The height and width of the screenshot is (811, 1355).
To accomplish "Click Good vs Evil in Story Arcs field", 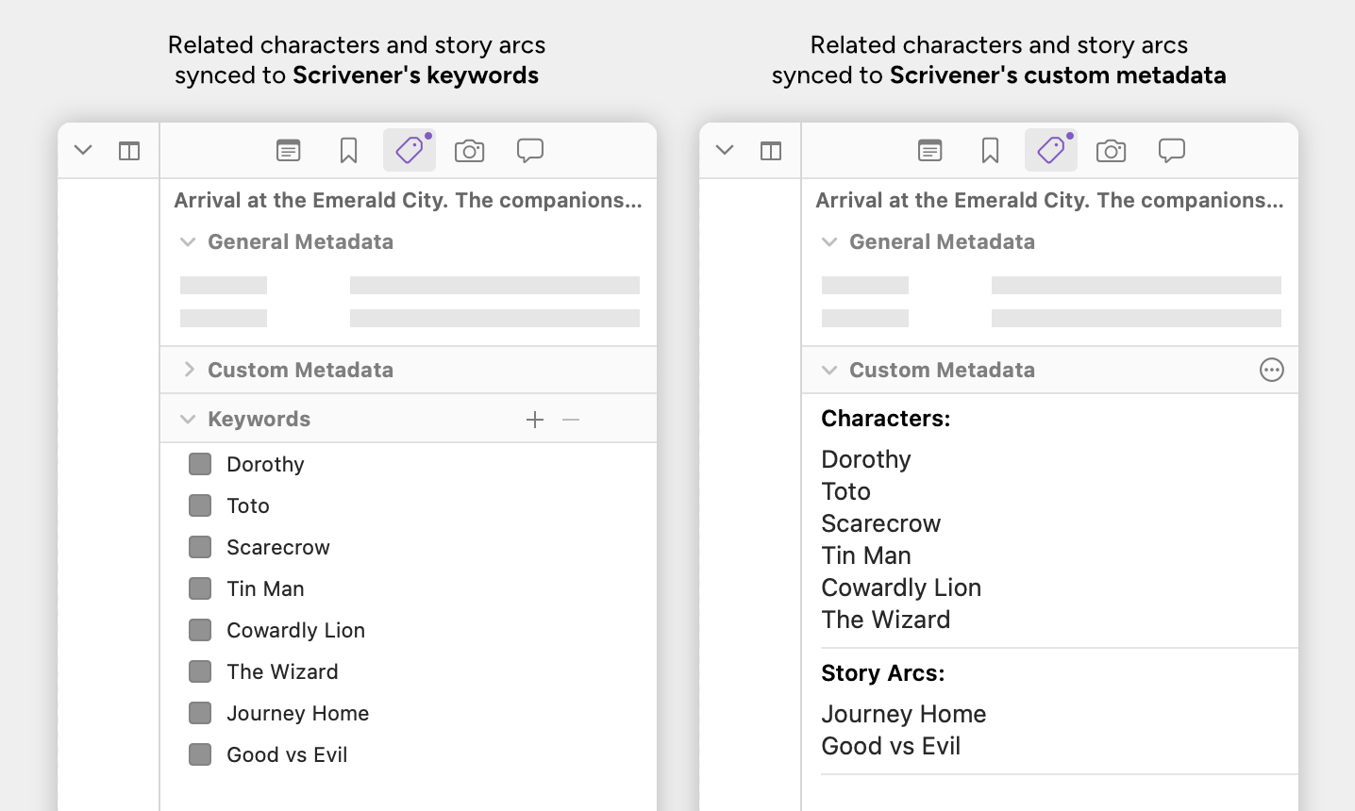I will tap(891, 746).
